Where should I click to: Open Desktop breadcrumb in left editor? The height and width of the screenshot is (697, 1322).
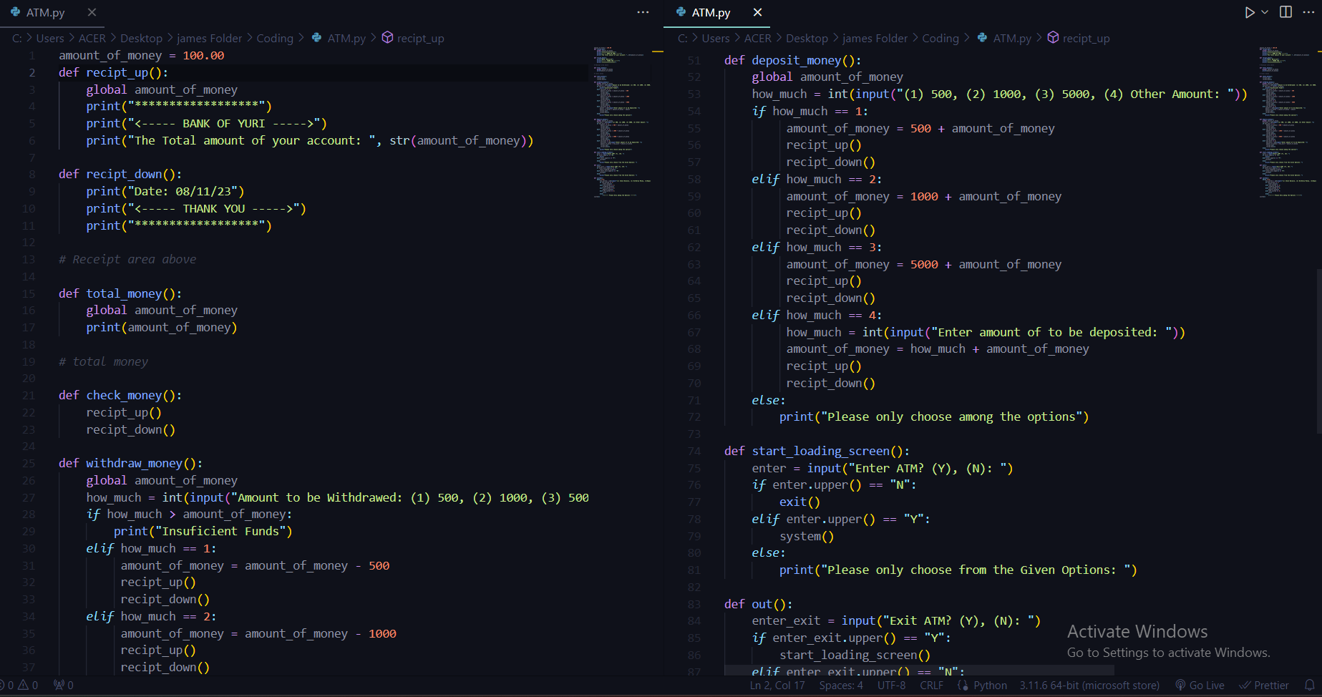point(141,38)
